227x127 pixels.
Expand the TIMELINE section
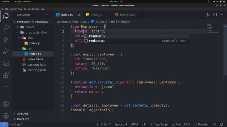(23, 119)
